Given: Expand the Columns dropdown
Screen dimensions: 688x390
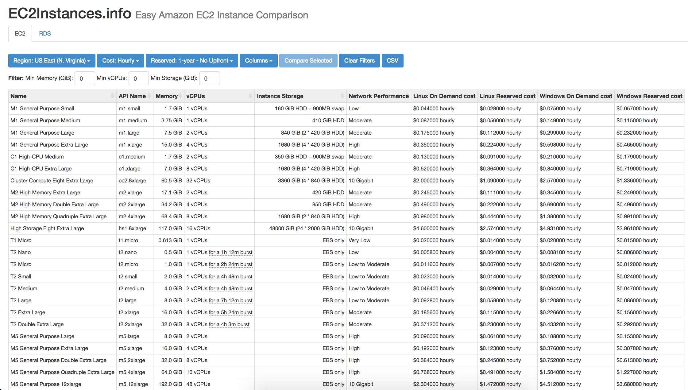Looking at the screenshot, I should pyautogui.click(x=258, y=60).
